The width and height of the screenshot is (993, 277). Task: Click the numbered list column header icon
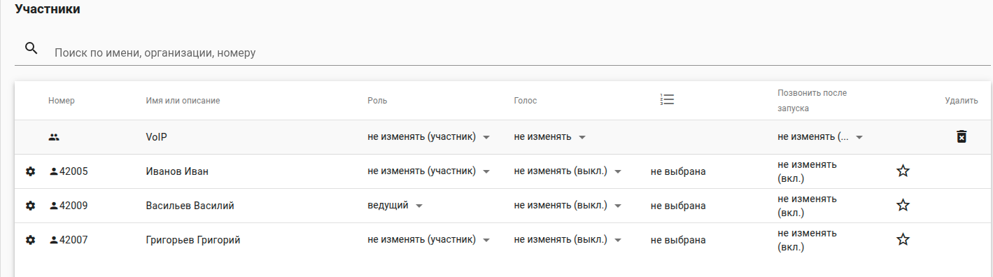point(667,100)
